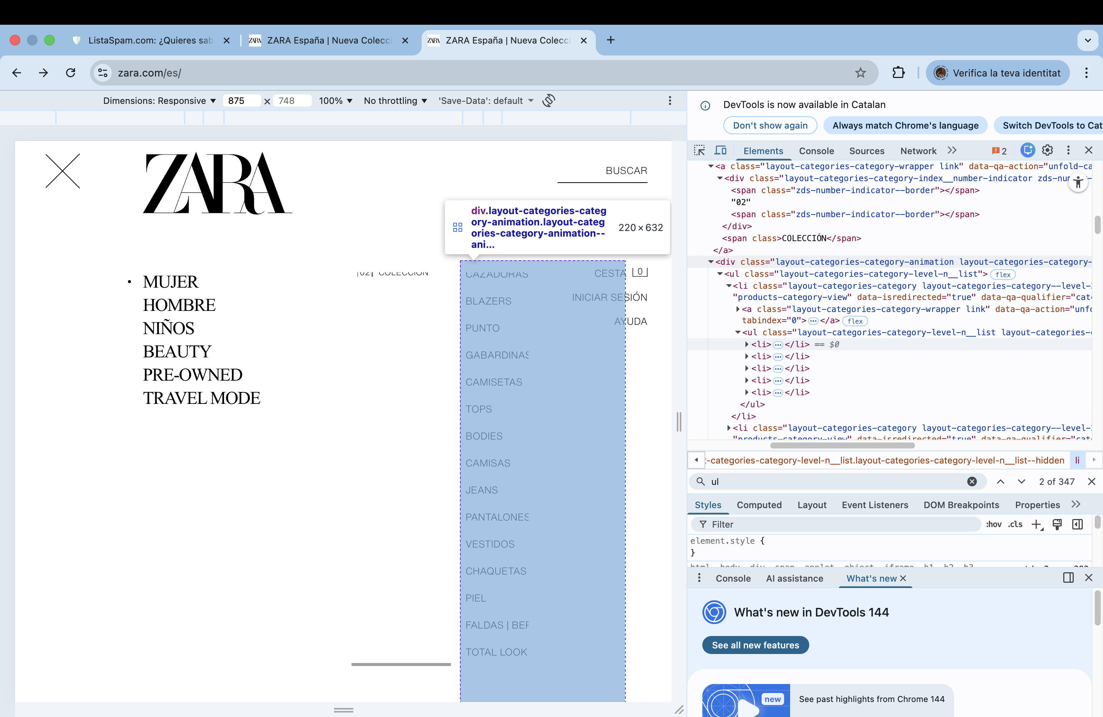
Task: Toggle the :hov element state panel
Action: 993,524
